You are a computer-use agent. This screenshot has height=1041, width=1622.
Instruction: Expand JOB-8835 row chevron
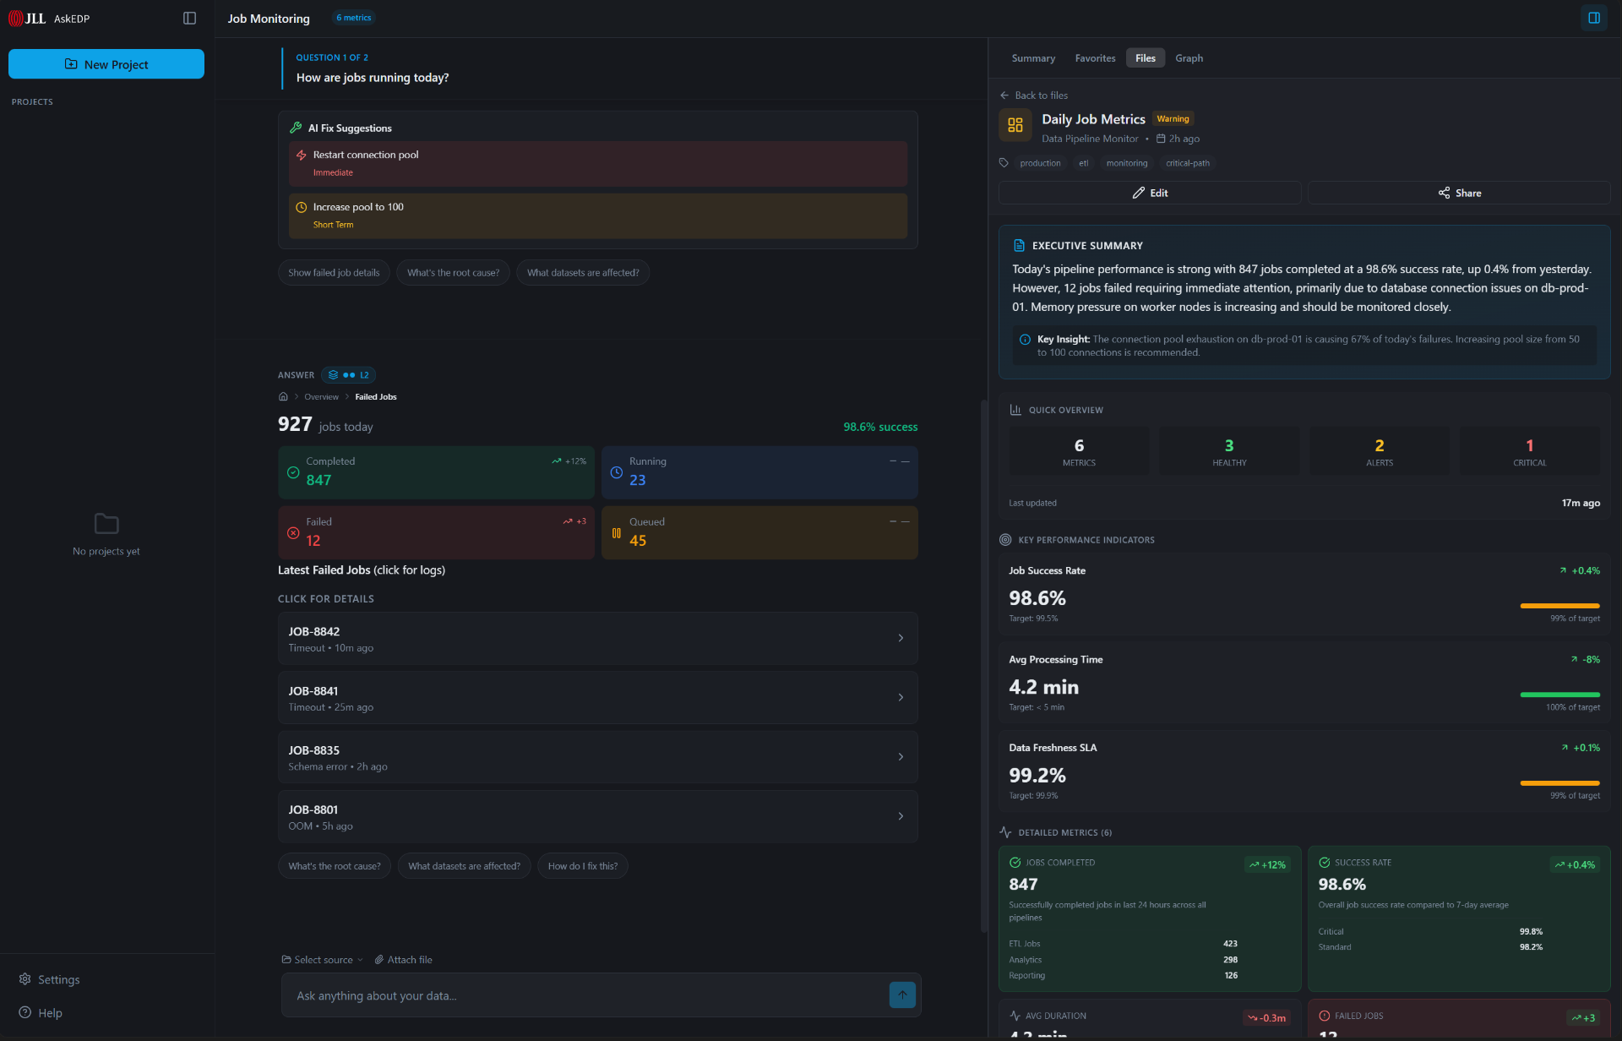coord(901,756)
